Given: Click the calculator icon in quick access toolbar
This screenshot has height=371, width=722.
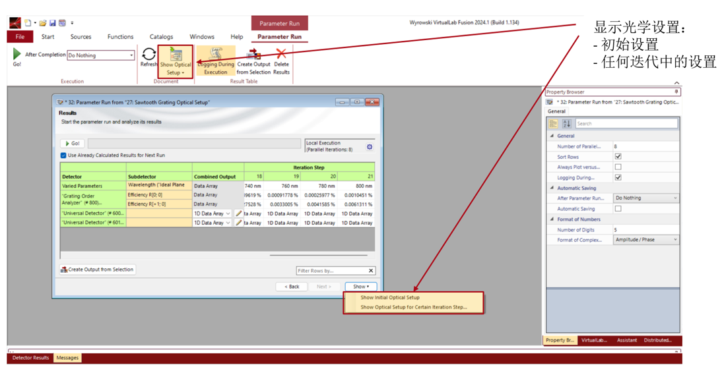Looking at the screenshot, I should pos(62,22).
